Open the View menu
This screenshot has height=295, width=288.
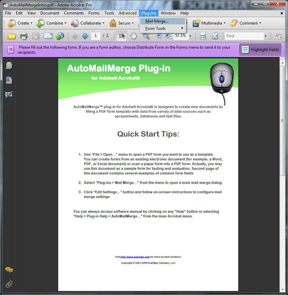tap(31, 13)
